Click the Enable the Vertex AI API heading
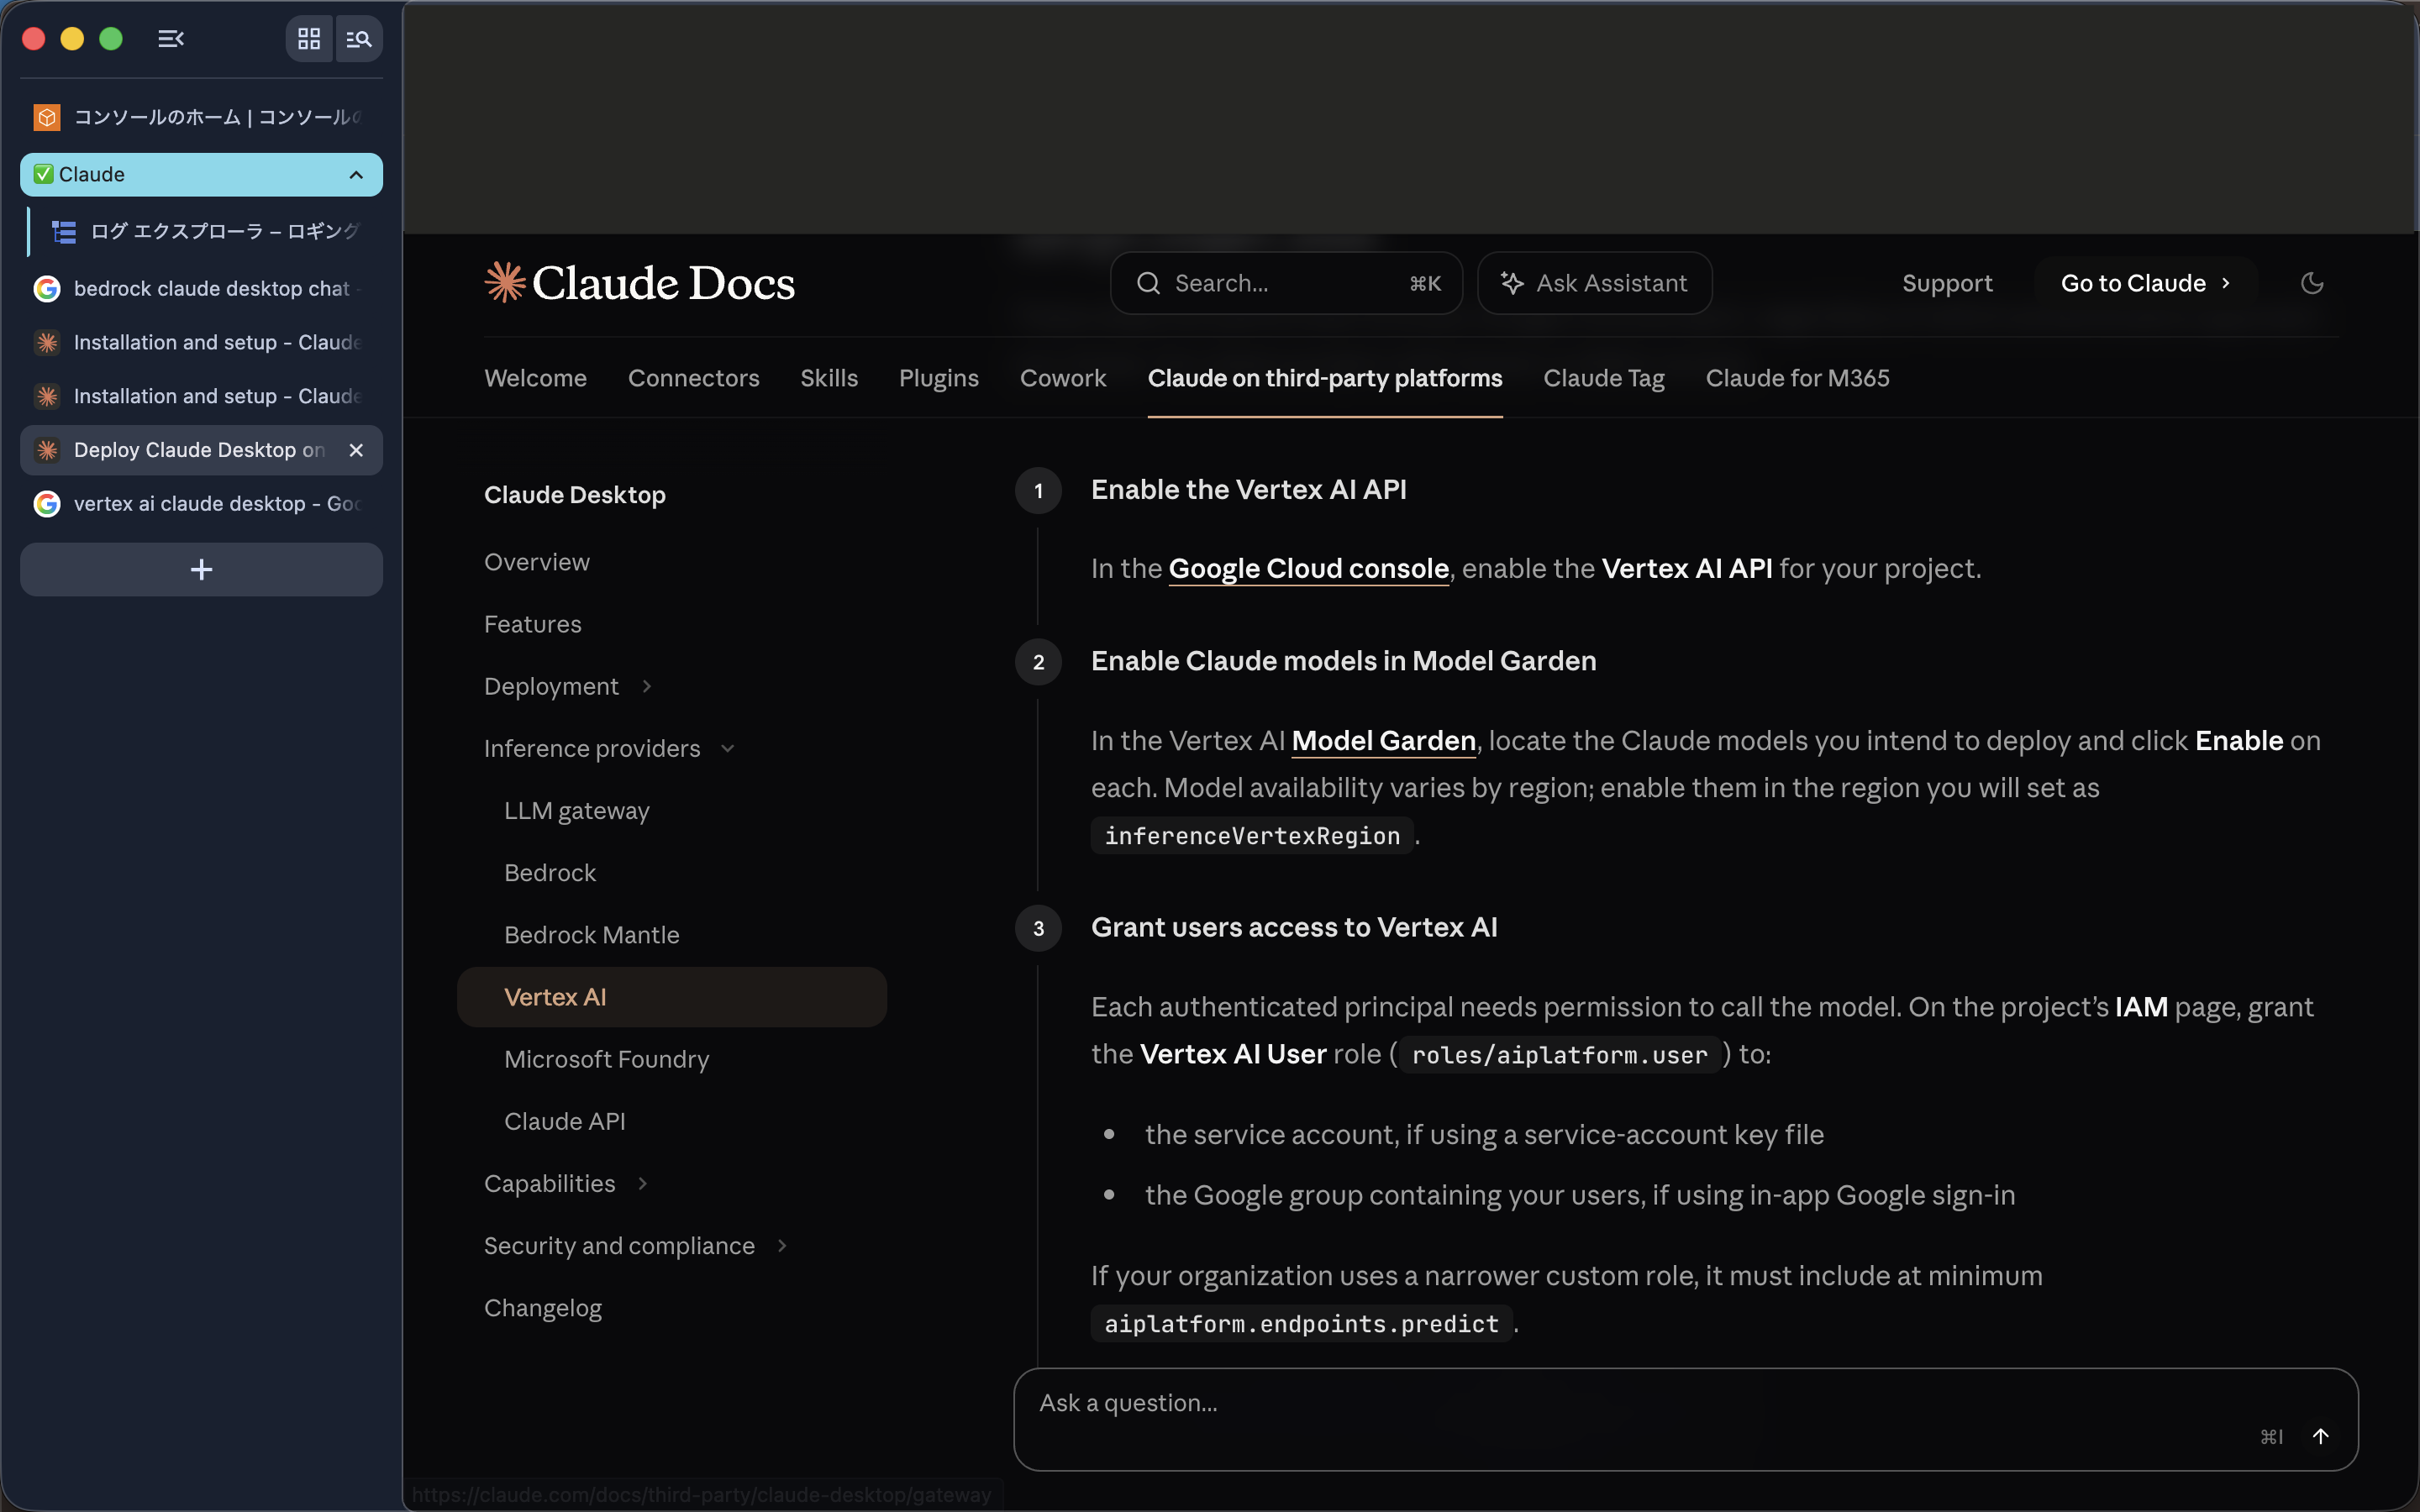The height and width of the screenshot is (1512, 2420). (1248, 489)
